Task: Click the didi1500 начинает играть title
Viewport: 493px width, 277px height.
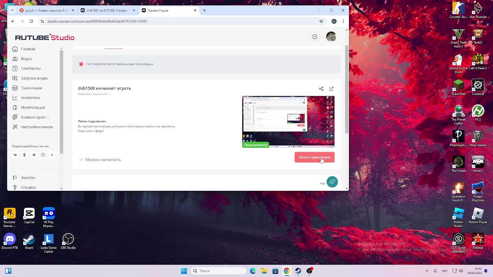Action: click(x=104, y=88)
